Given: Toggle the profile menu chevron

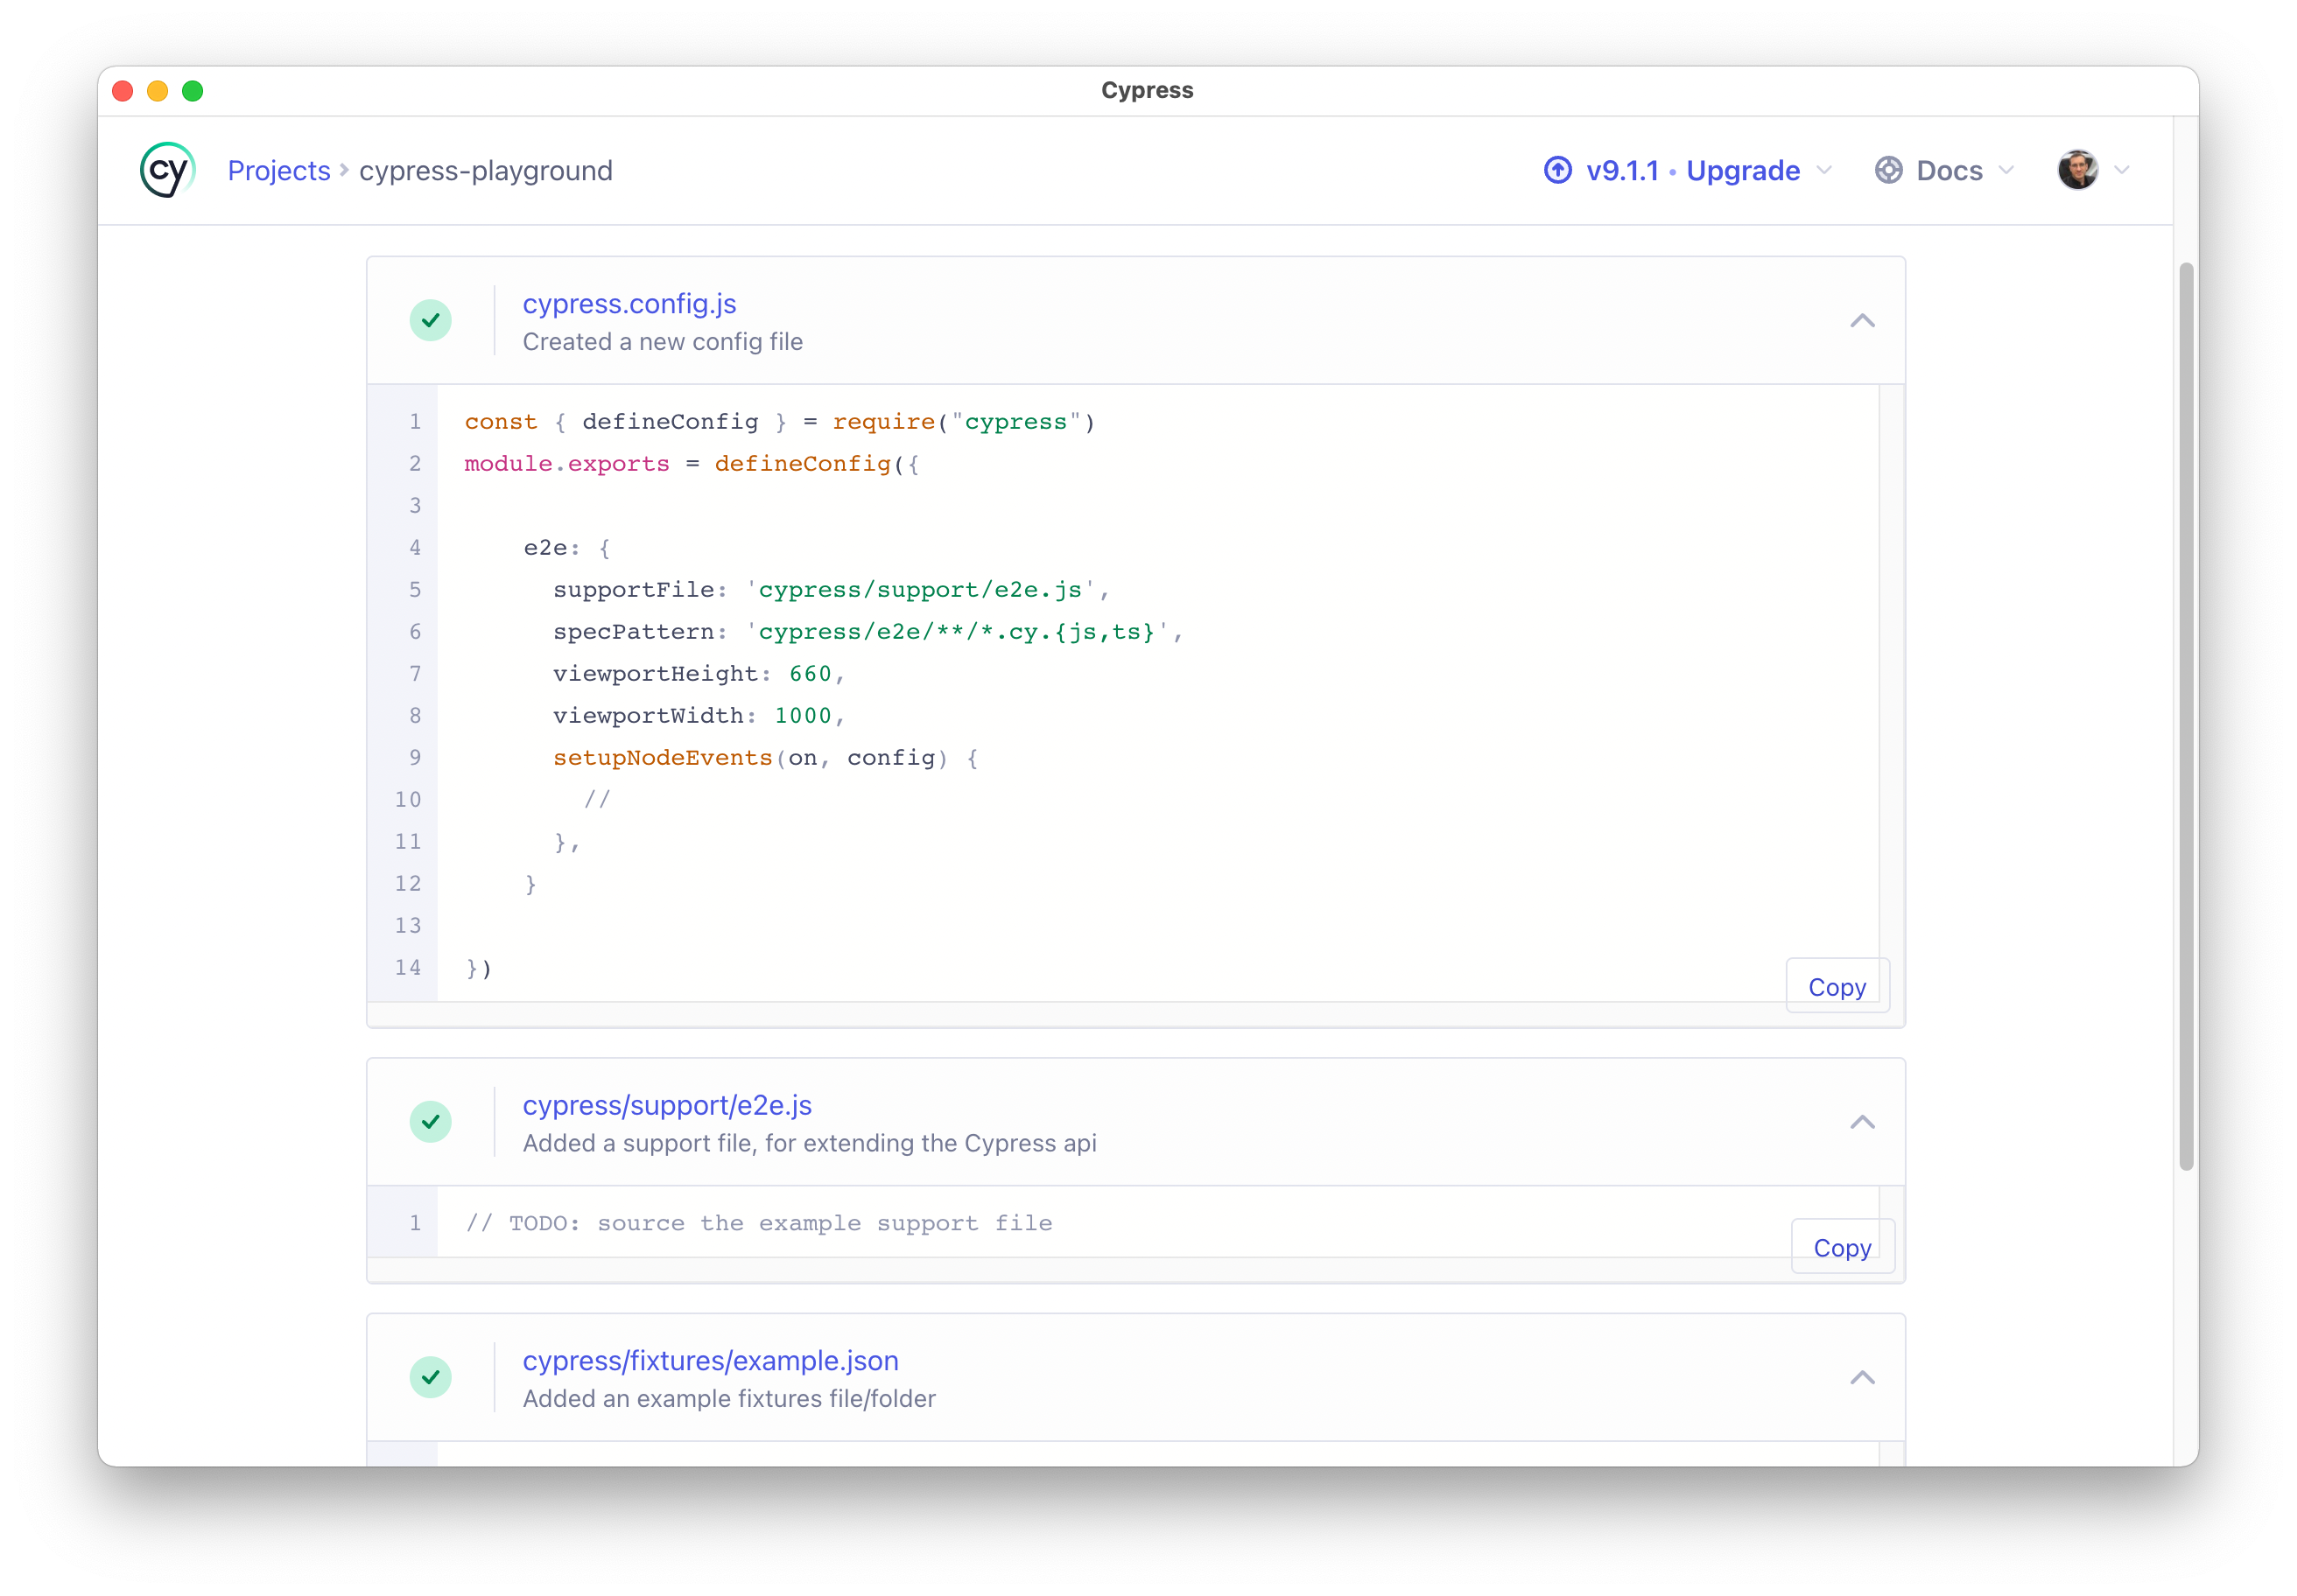Looking at the screenshot, I should [2123, 170].
